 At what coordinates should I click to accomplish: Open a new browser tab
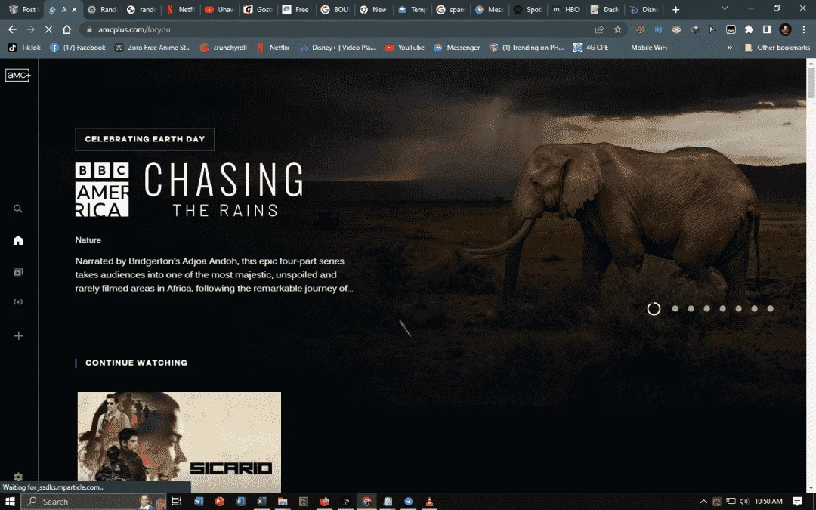pyautogui.click(x=676, y=9)
